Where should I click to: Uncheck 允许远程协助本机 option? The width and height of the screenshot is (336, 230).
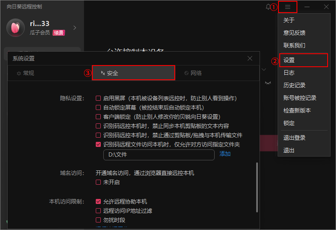tap(98, 201)
